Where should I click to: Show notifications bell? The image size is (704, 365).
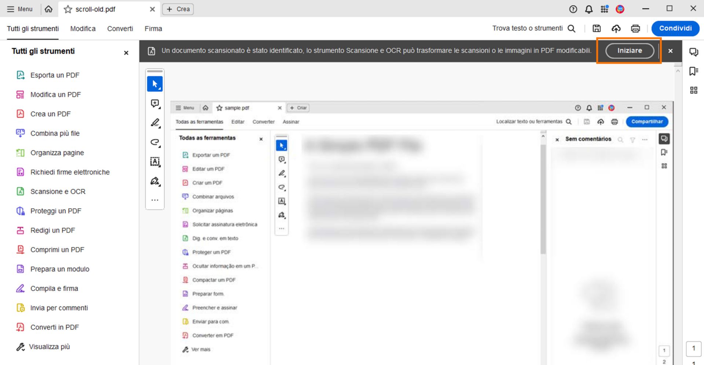tap(589, 9)
